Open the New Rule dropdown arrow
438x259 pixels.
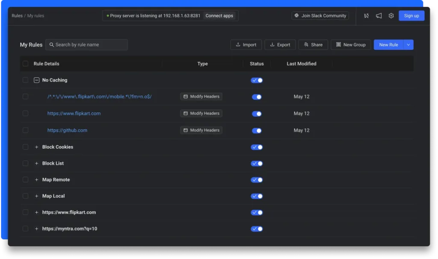pos(408,44)
